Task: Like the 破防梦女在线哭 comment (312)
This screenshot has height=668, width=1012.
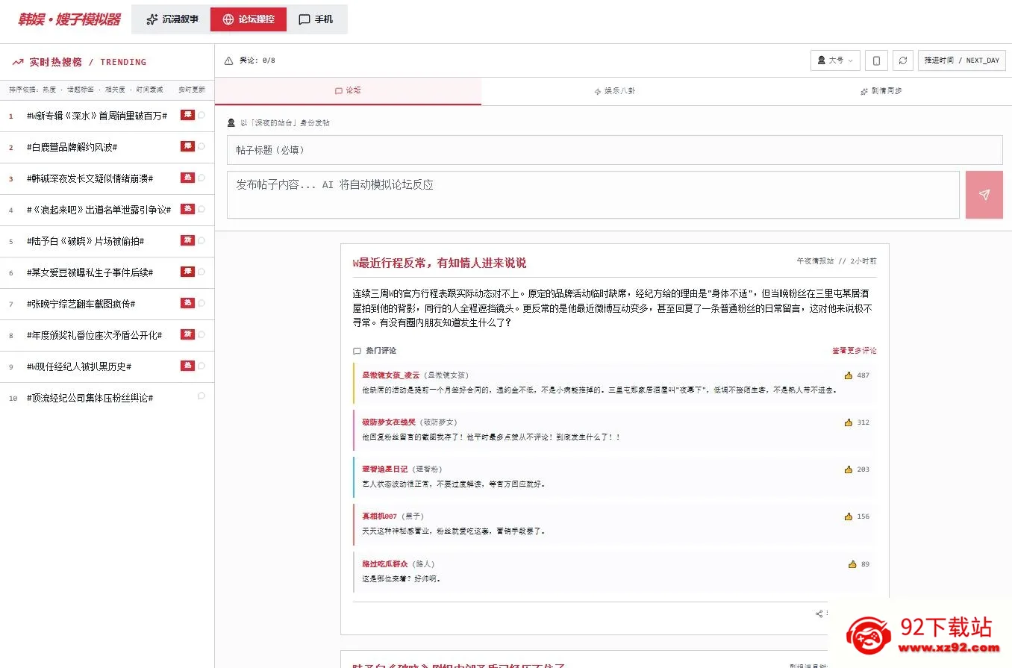Action: pyautogui.click(x=849, y=422)
